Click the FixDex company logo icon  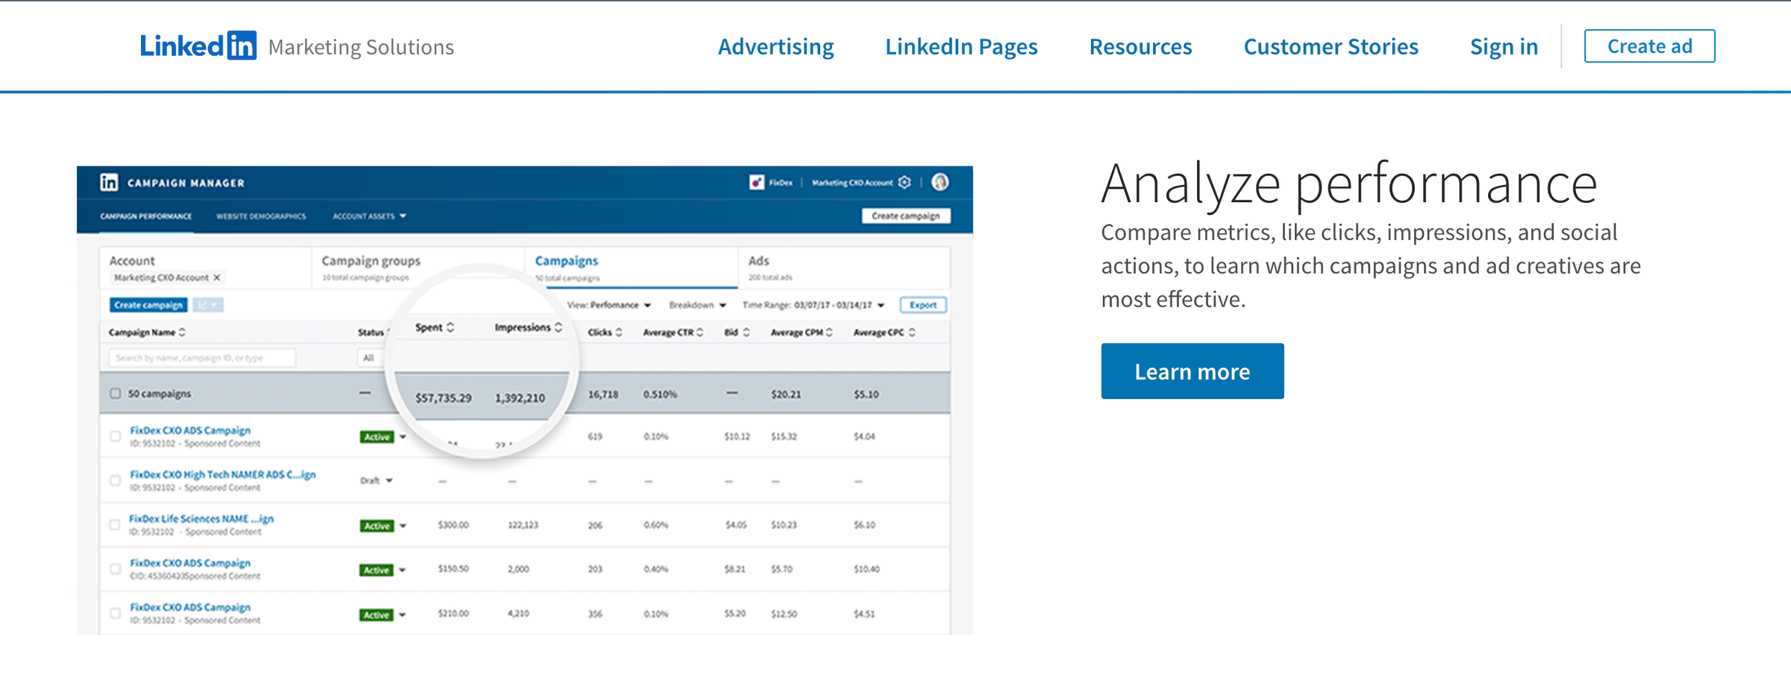(757, 182)
